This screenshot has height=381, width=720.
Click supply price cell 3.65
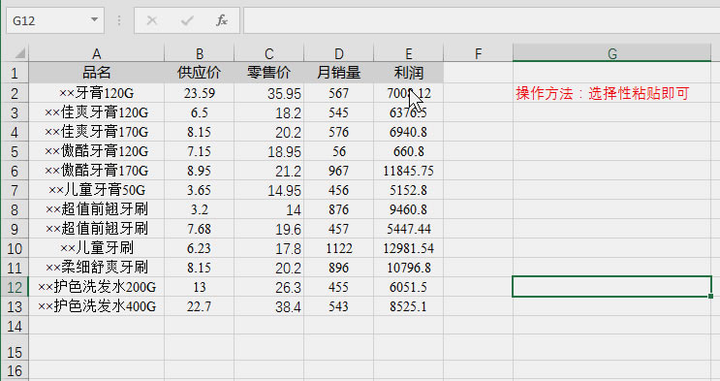pos(200,190)
